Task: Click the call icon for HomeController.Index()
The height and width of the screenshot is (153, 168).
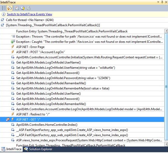Action: [13, 124]
